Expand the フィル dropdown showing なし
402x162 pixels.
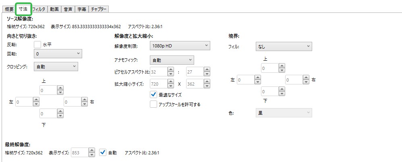284,47
